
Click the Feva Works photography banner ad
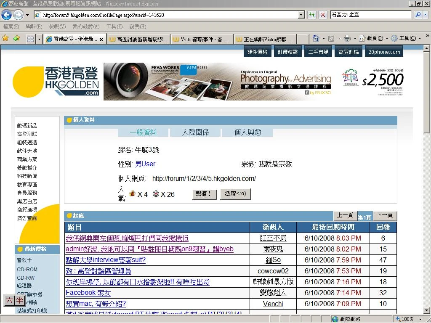254,82
